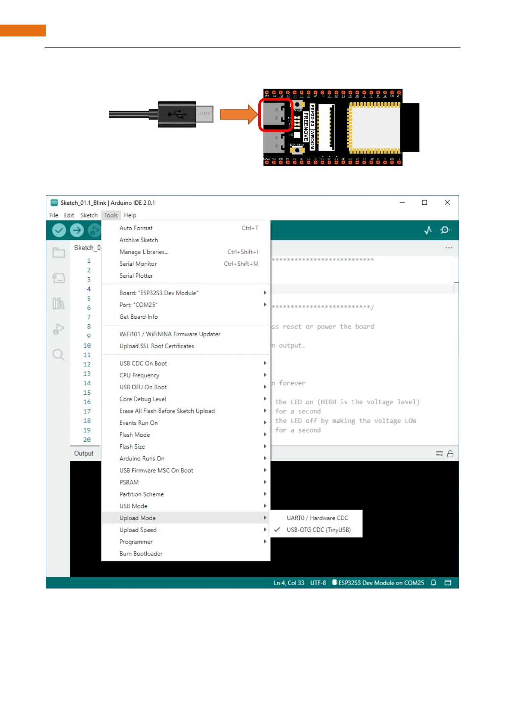Click the Verify checkmark button
The height and width of the screenshot is (714, 505).
[59, 230]
